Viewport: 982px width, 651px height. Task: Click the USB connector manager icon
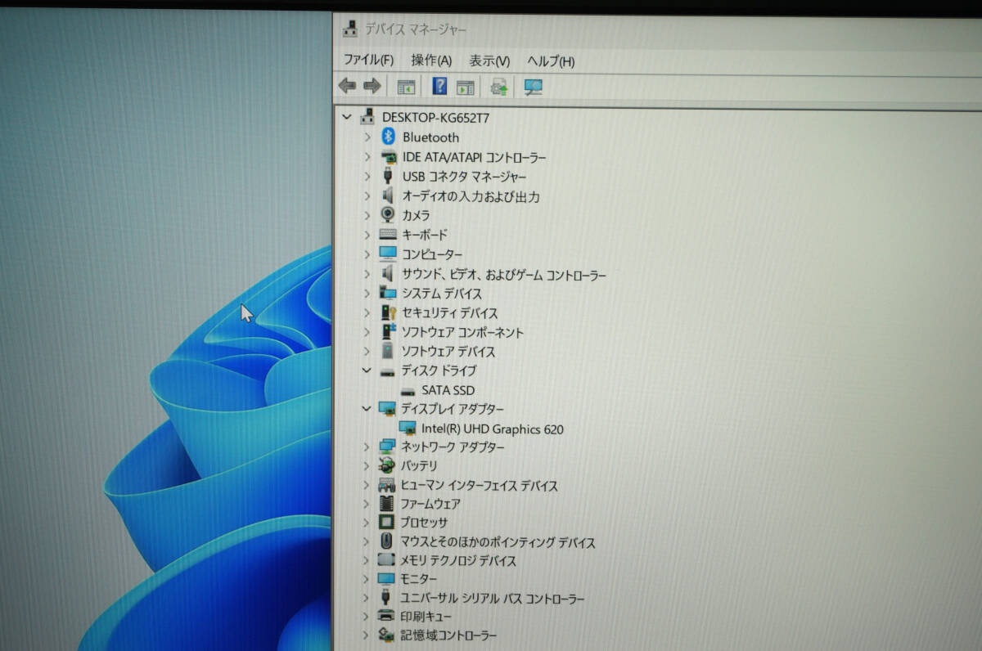click(x=388, y=177)
